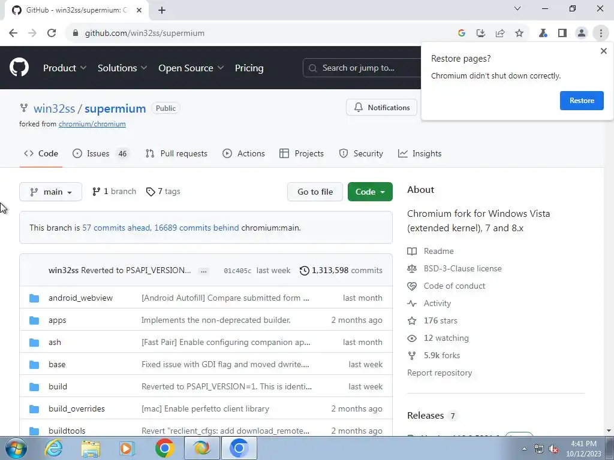Open the Security tab

click(360, 154)
